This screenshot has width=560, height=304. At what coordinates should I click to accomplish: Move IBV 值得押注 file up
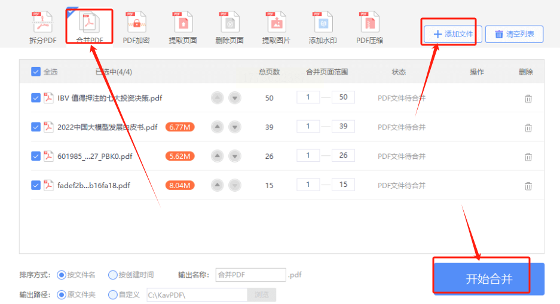click(x=217, y=98)
